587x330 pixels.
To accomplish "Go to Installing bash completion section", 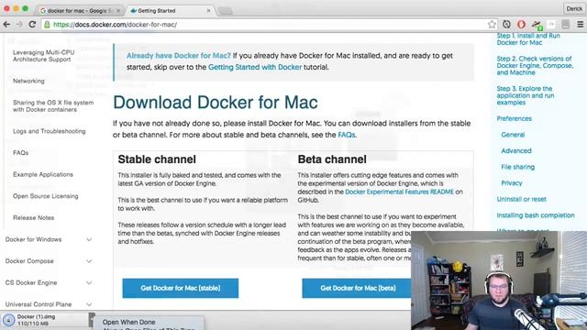I will (x=536, y=215).
